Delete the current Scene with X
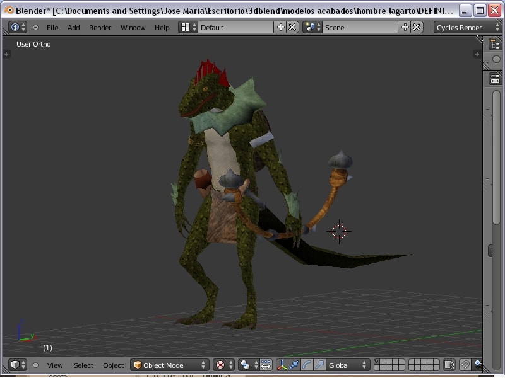 [x=417, y=27]
